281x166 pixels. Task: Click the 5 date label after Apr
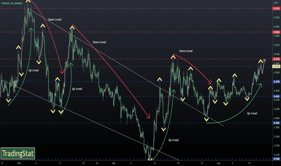point(232,163)
